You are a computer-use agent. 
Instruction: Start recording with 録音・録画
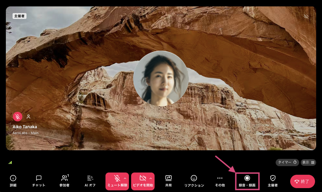(247, 181)
